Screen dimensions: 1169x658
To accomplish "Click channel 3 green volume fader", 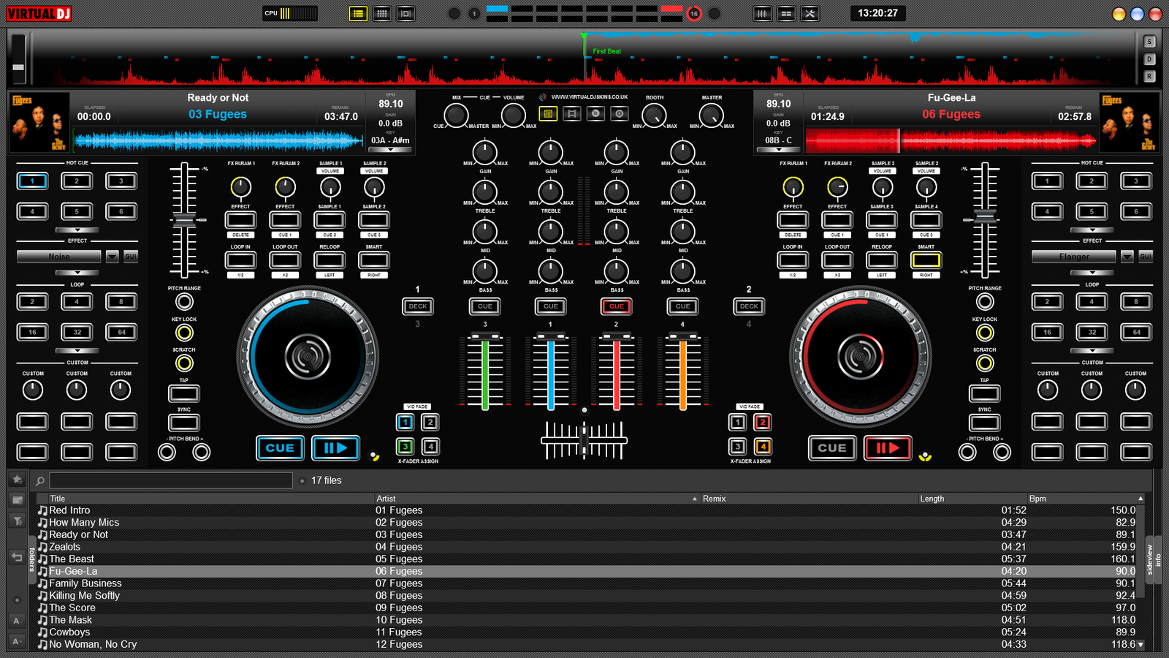I will point(485,373).
